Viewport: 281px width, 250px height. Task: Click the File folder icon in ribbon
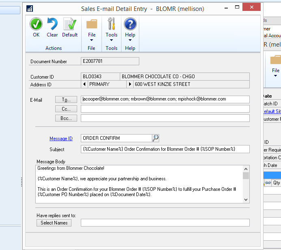point(92,24)
